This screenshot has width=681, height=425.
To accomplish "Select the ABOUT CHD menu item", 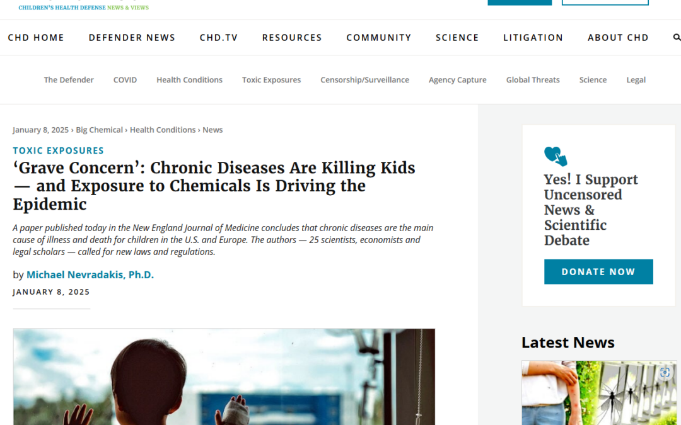I will coord(618,37).
